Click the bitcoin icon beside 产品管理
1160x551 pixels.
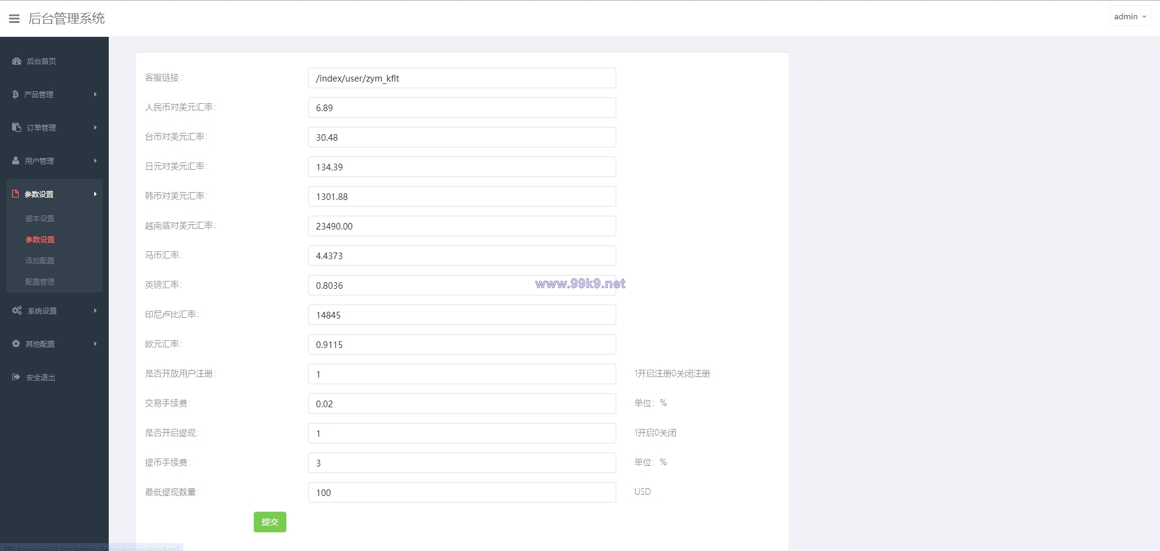pyautogui.click(x=15, y=94)
